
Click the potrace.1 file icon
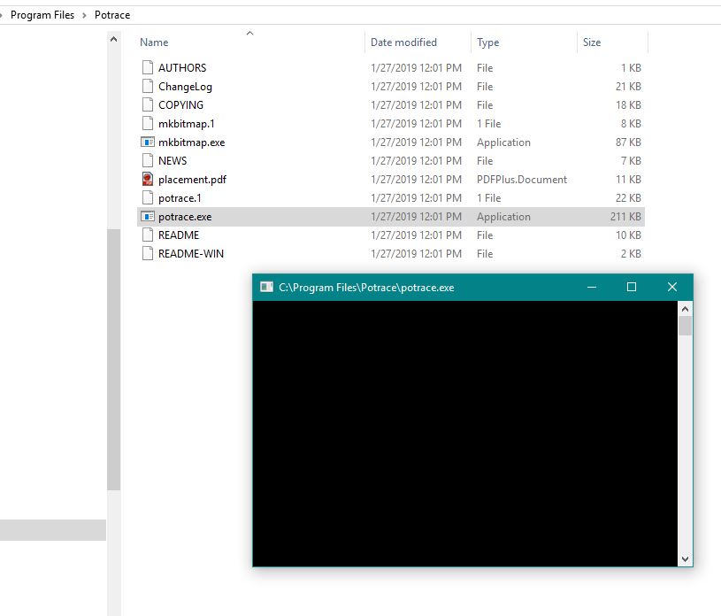[x=148, y=198]
